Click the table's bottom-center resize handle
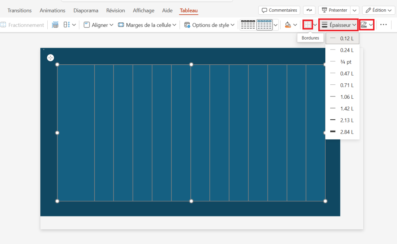 coord(191,201)
